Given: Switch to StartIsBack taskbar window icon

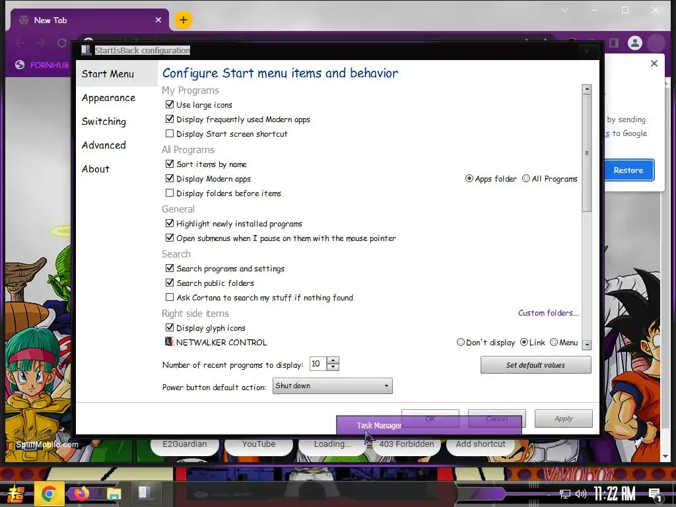Looking at the screenshot, I should click(x=145, y=494).
